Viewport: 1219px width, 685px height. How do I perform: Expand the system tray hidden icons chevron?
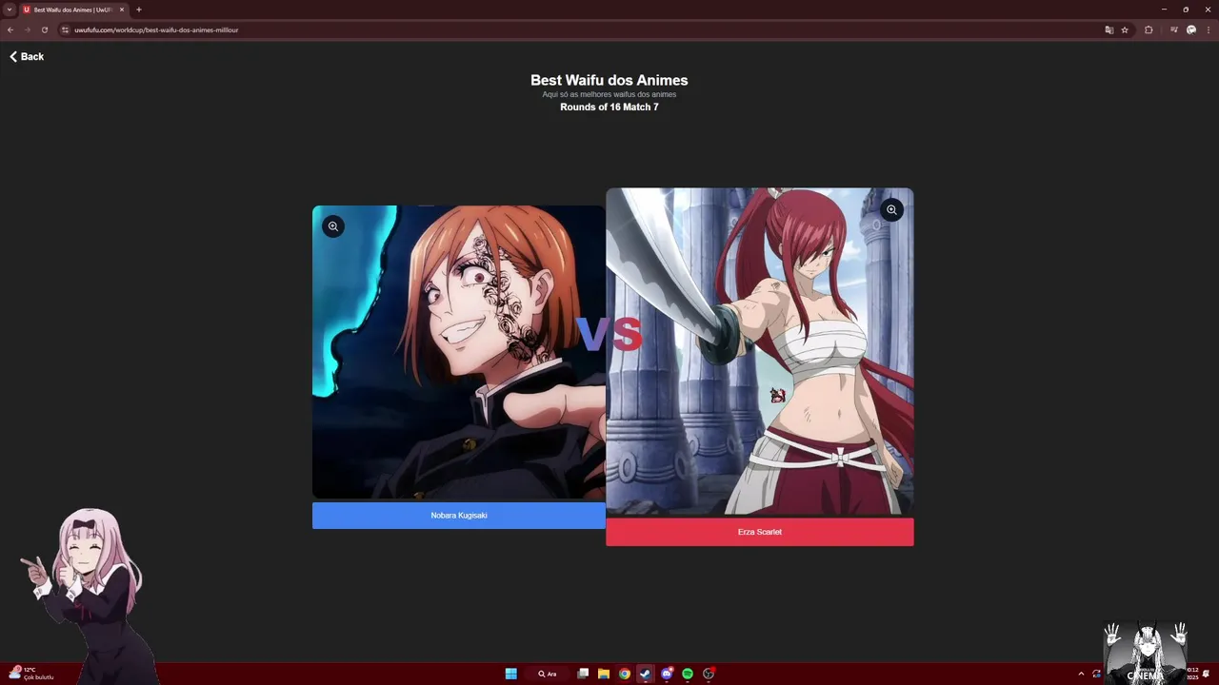(1081, 674)
